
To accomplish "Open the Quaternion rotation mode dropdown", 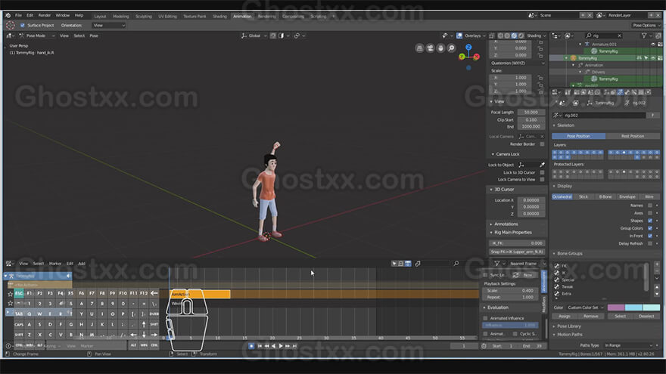I will [517, 63].
